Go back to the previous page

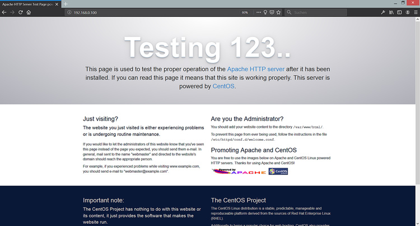click(x=4, y=12)
